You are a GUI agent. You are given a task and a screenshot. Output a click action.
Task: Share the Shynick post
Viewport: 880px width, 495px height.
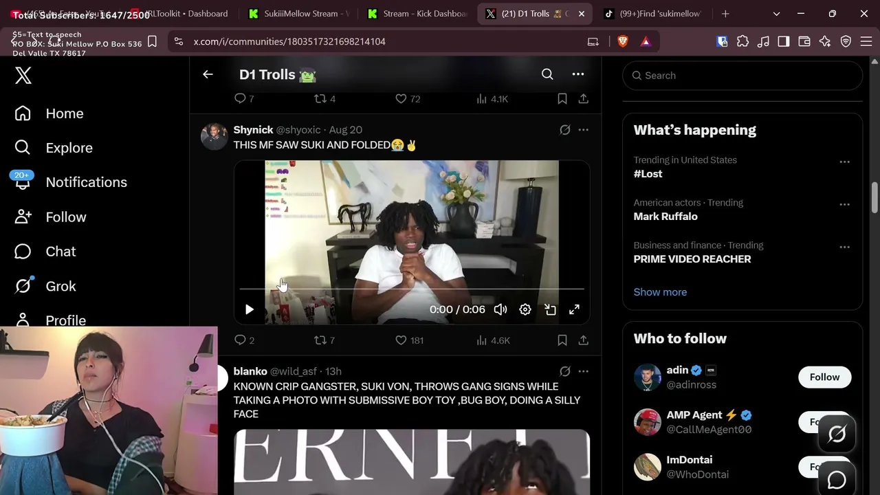583,340
